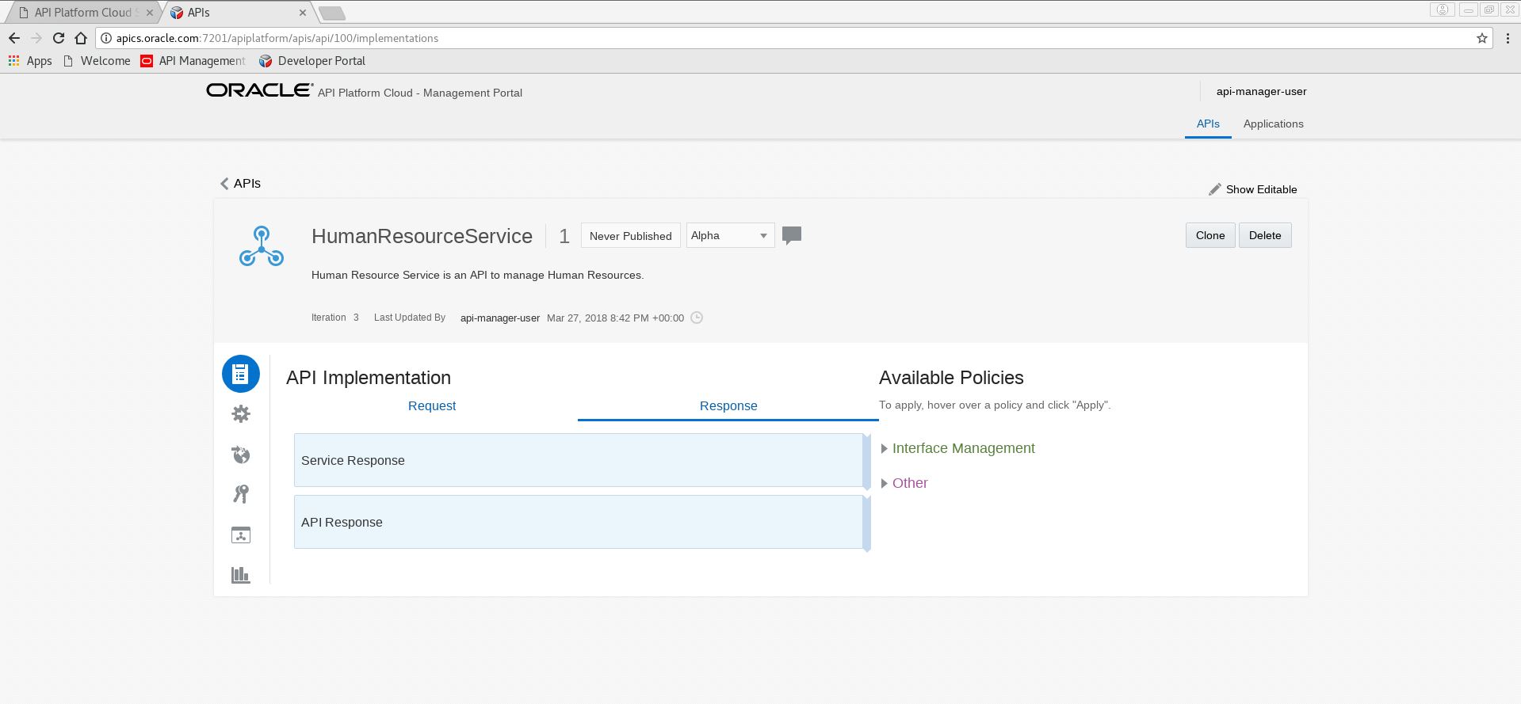
Task: Expand the Other policies group
Action: (909, 483)
